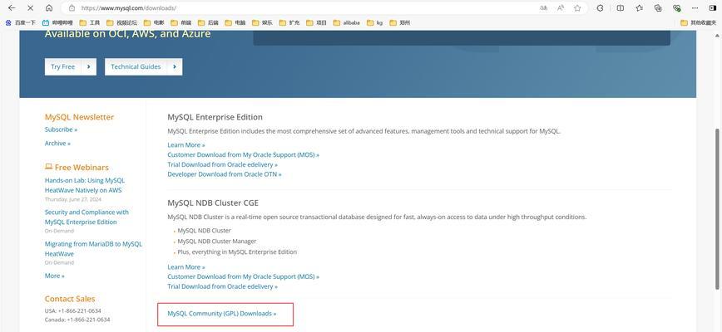Open the 其他收藏夹 folder

[699, 22]
